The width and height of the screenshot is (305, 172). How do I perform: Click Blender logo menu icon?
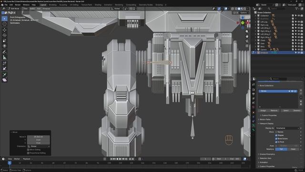point(2,5)
